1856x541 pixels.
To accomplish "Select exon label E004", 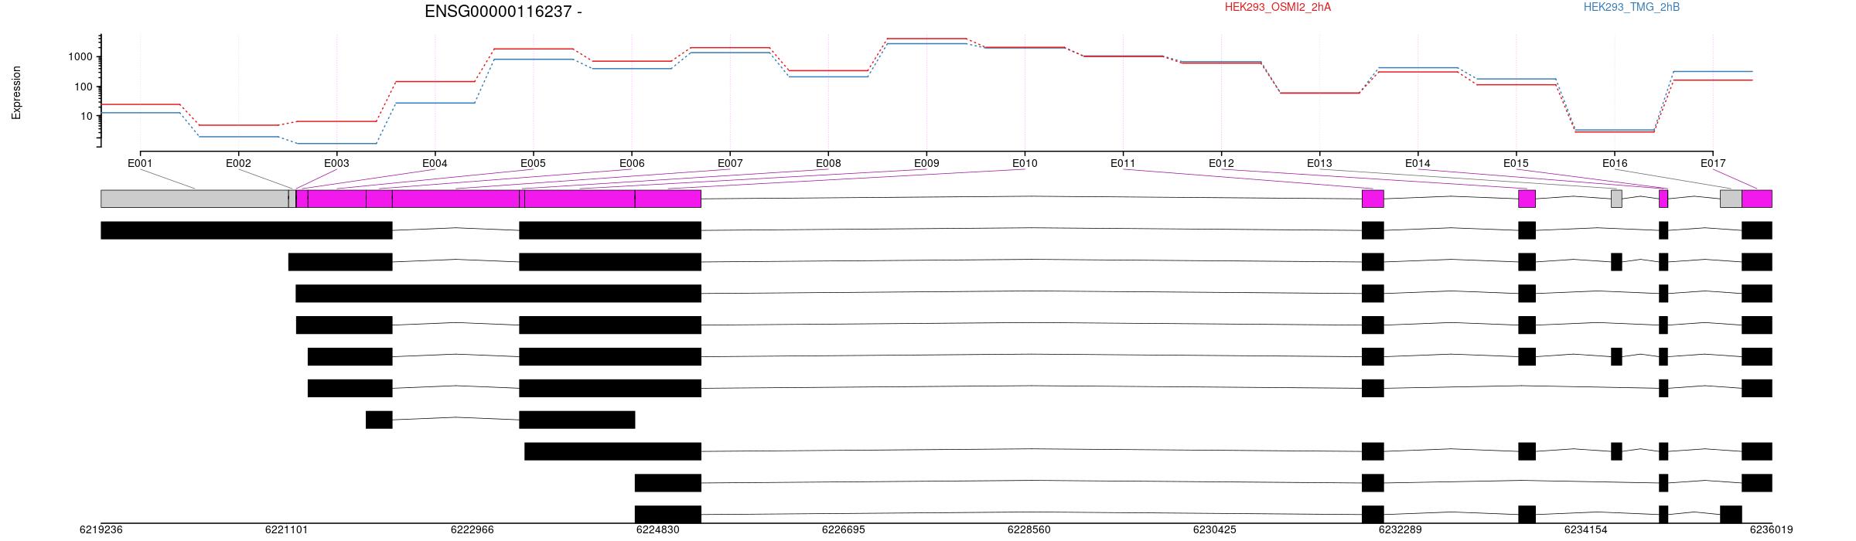I will [x=435, y=163].
